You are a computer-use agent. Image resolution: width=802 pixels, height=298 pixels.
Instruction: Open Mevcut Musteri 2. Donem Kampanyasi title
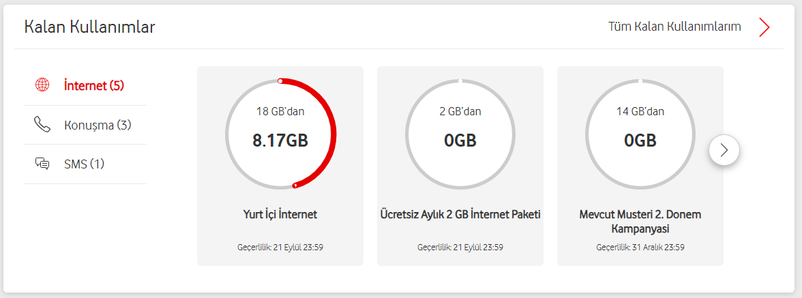tap(640, 221)
